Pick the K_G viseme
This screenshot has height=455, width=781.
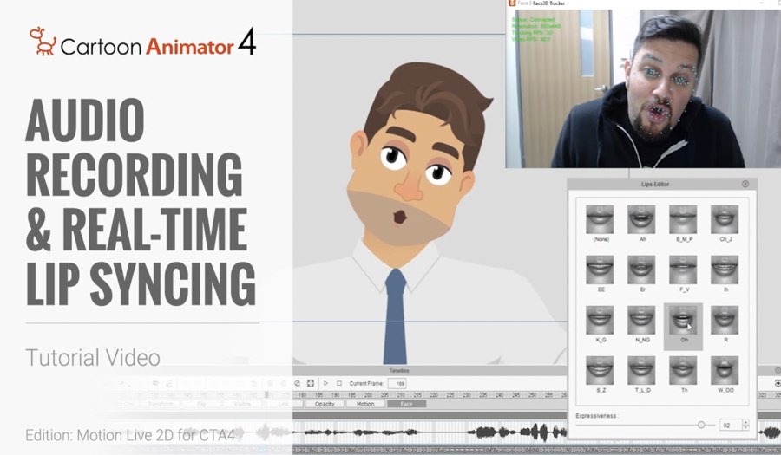(x=600, y=321)
